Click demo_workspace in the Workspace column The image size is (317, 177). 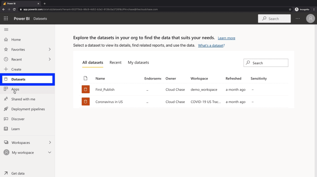pos(204,89)
